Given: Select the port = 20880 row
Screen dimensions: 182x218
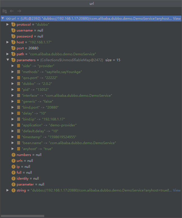Looking at the screenshot, I should coord(91,48).
